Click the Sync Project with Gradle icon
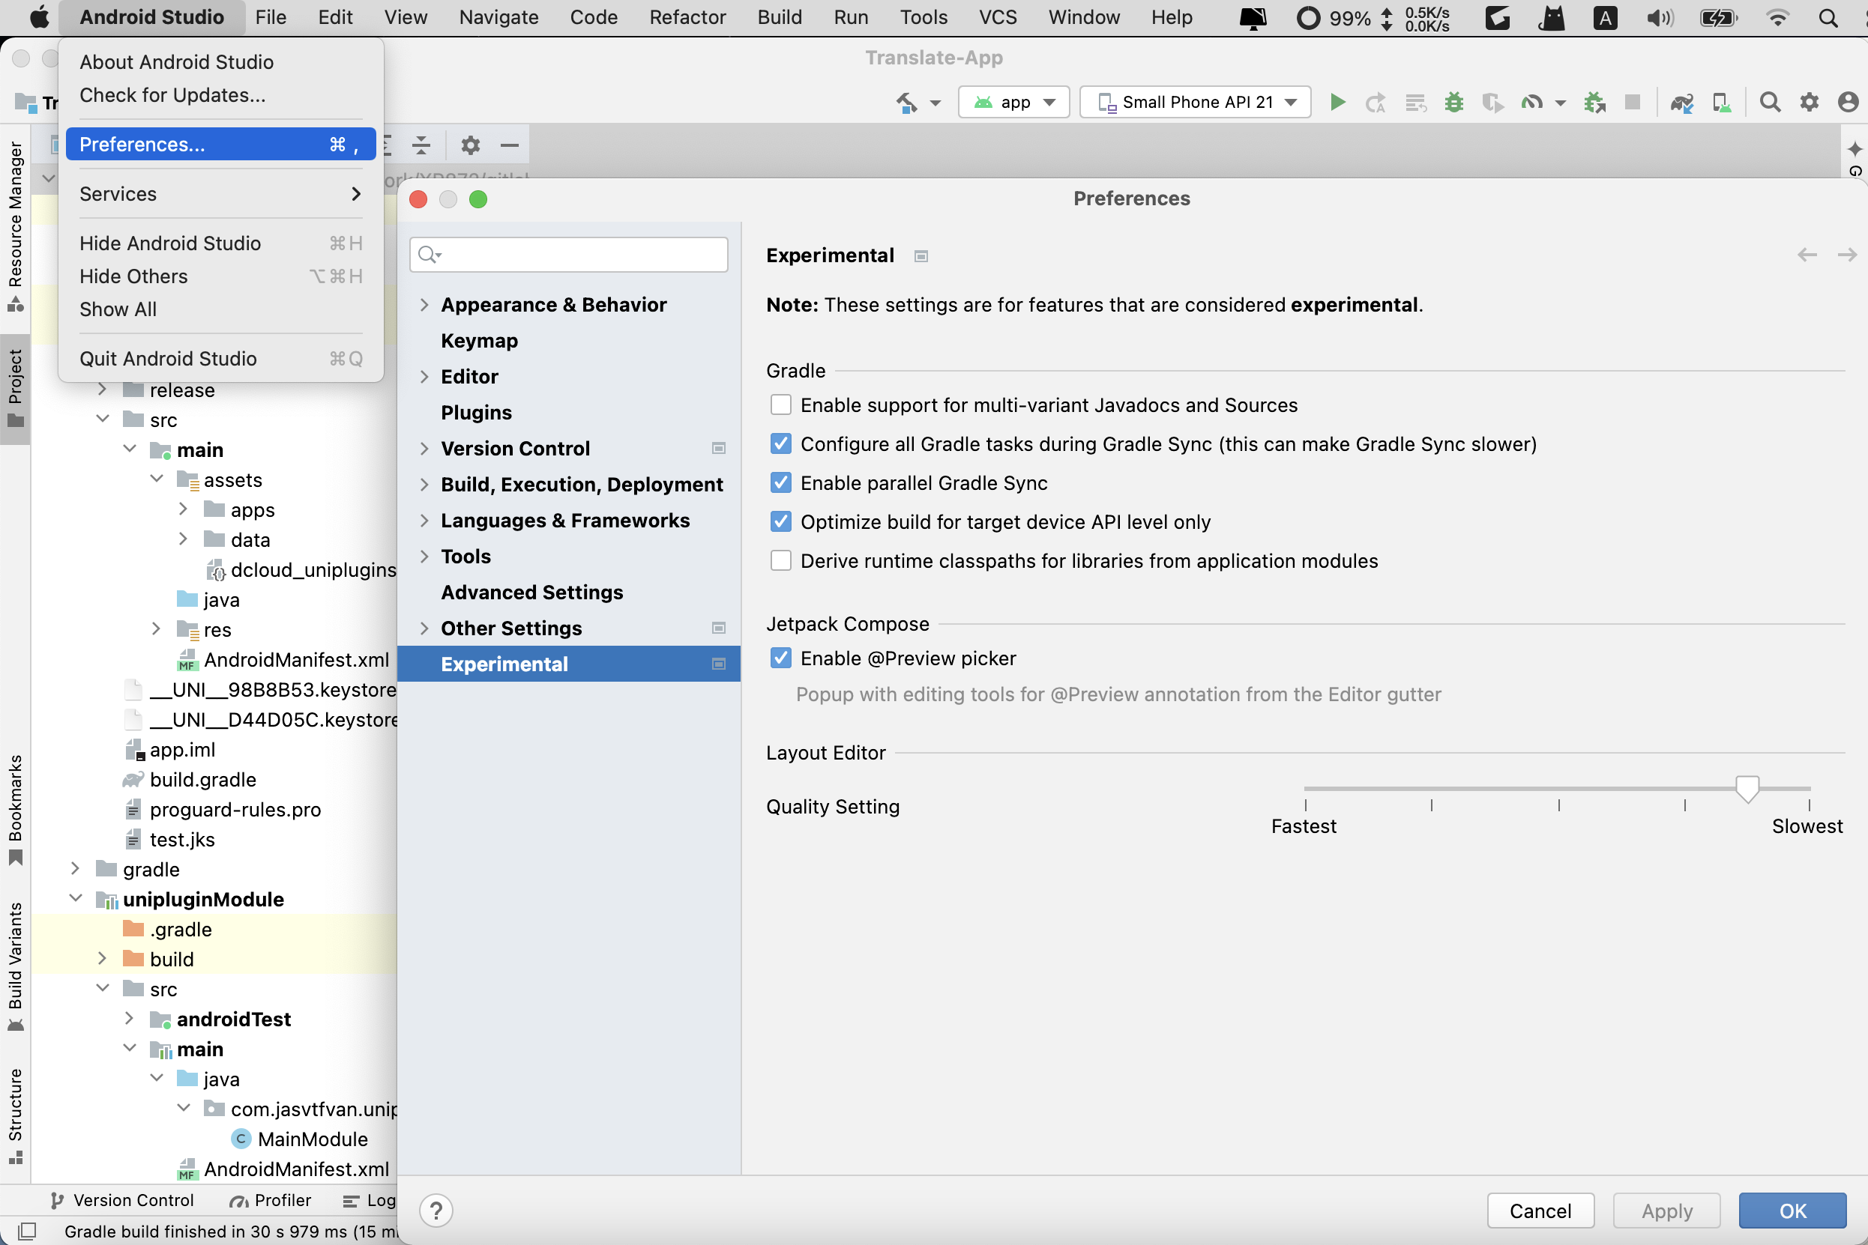1868x1245 pixels. pyautogui.click(x=1682, y=102)
